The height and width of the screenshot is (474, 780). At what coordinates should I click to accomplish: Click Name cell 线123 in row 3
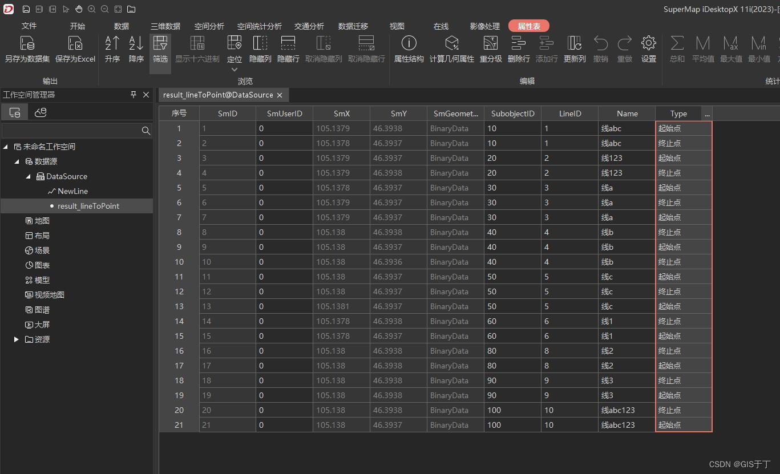click(x=627, y=158)
